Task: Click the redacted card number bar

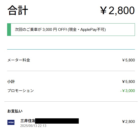Action: (57, 121)
